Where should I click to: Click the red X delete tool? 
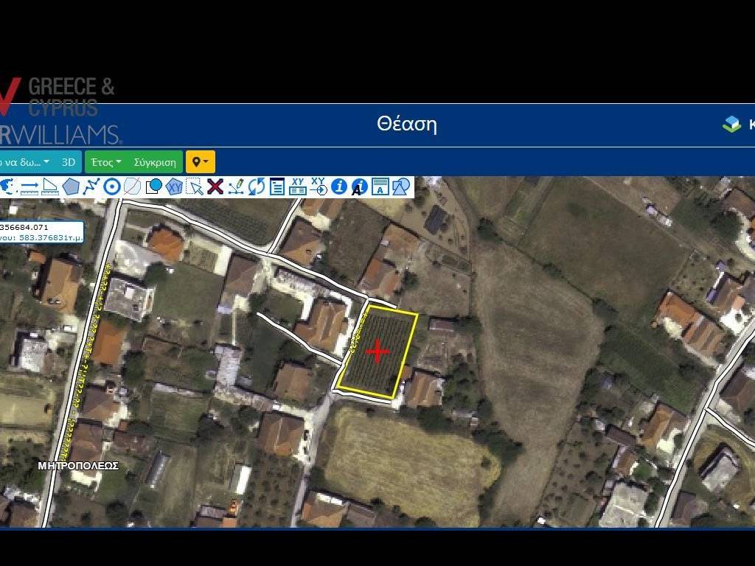pyautogui.click(x=215, y=186)
